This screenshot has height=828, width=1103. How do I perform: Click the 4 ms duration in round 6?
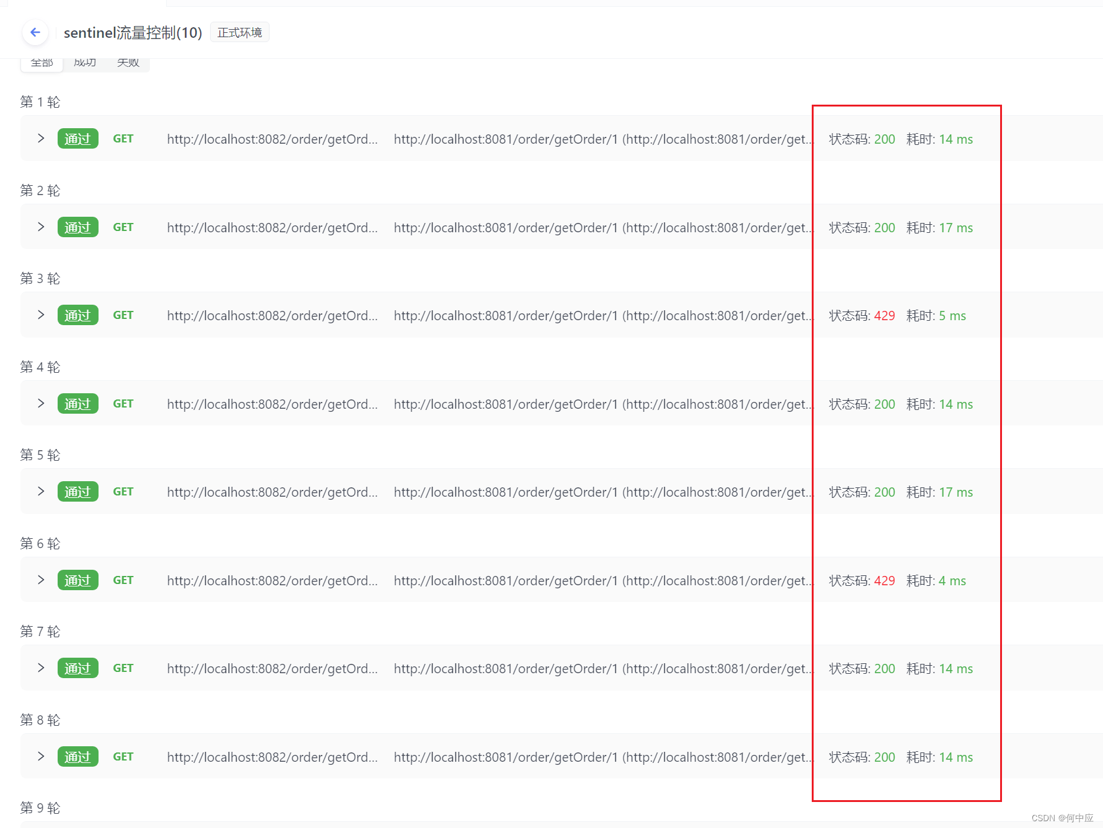(952, 581)
